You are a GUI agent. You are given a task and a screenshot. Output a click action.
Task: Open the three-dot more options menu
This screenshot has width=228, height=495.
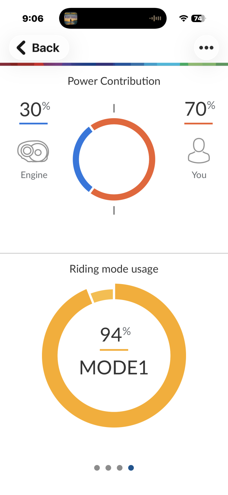pos(206,48)
